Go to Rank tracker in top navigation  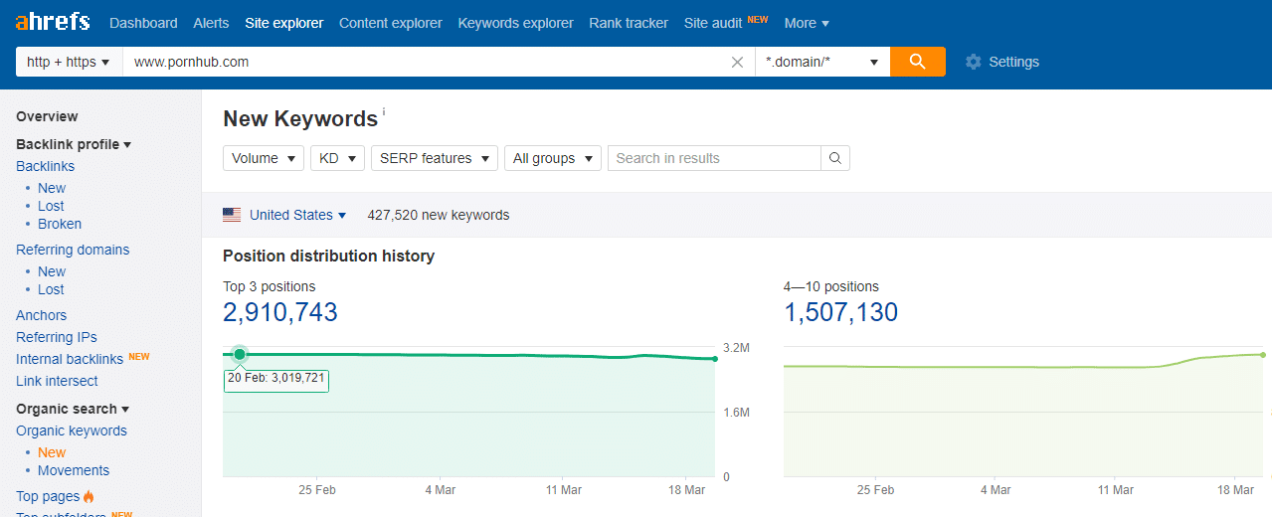coord(629,23)
